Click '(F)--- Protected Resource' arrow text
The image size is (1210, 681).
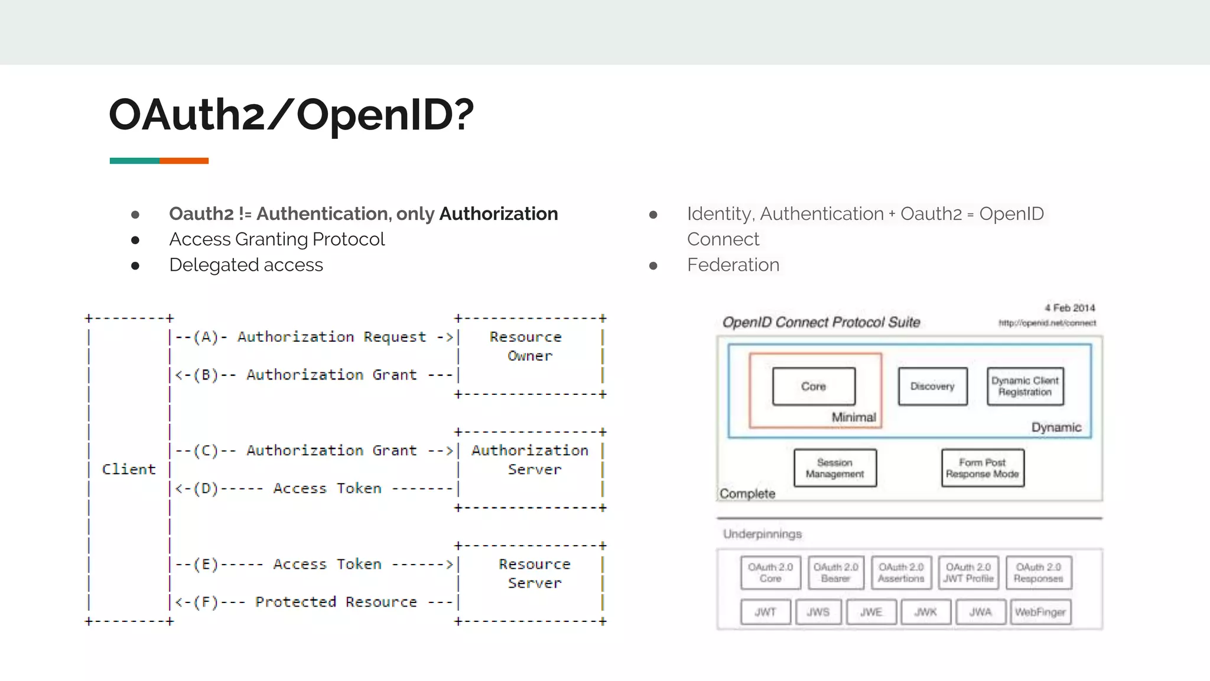pos(305,602)
